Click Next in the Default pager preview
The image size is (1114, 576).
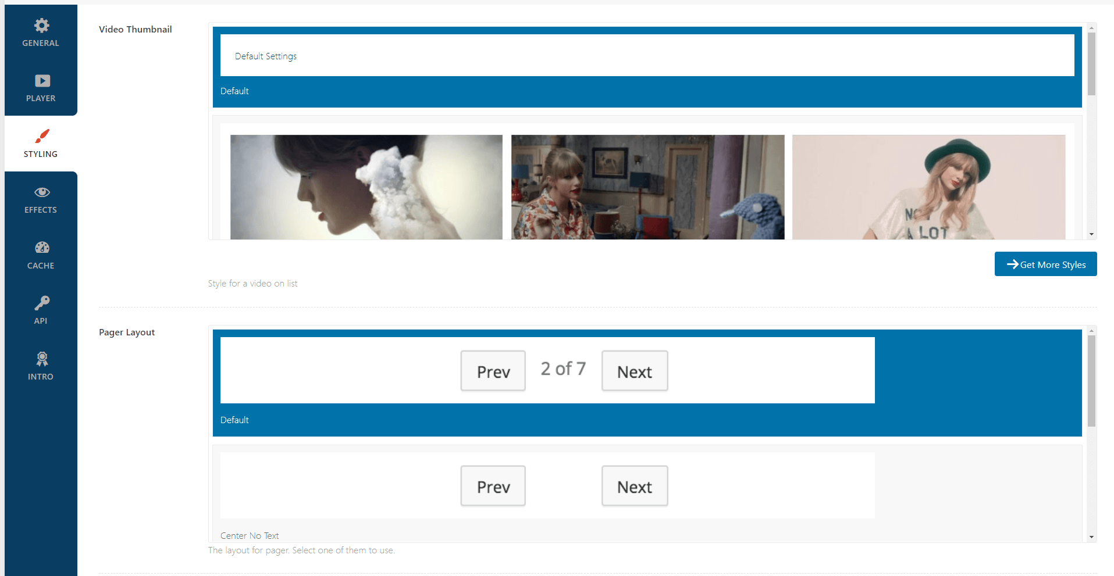pyautogui.click(x=634, y=370)
